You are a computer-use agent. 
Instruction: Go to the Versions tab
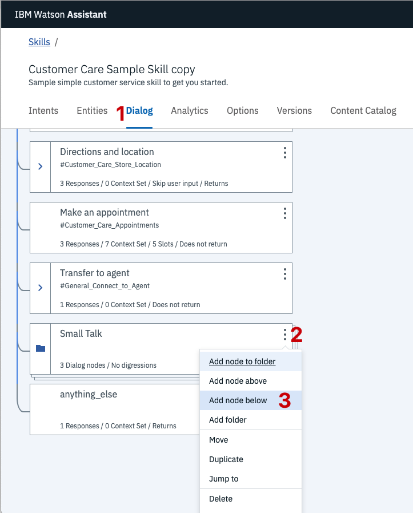click(294, 110)
